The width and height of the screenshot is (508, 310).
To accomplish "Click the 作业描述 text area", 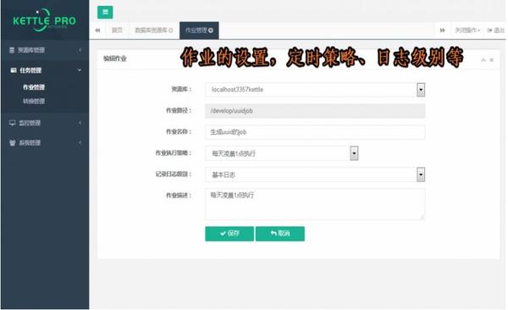I will pyautogui.click(x=315, y=204).
